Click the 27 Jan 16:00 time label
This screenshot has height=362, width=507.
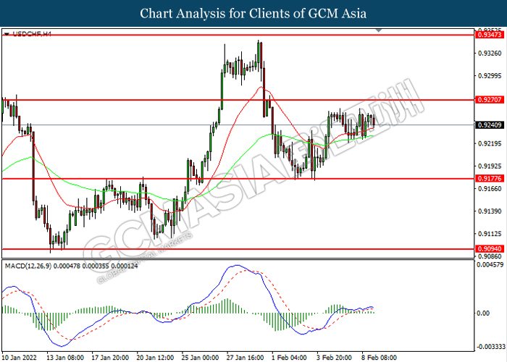245,358
